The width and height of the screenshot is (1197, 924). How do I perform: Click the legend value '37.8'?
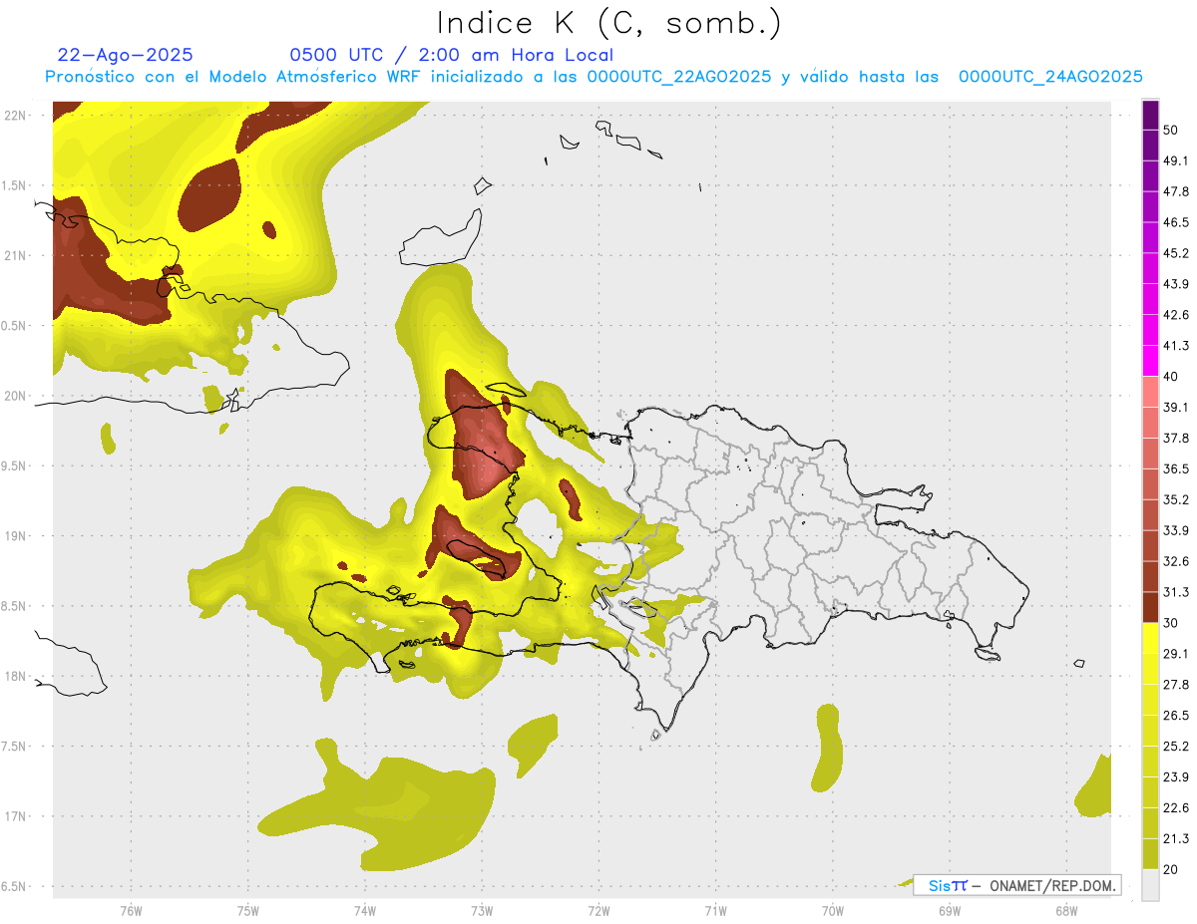tap(1176, 438)
